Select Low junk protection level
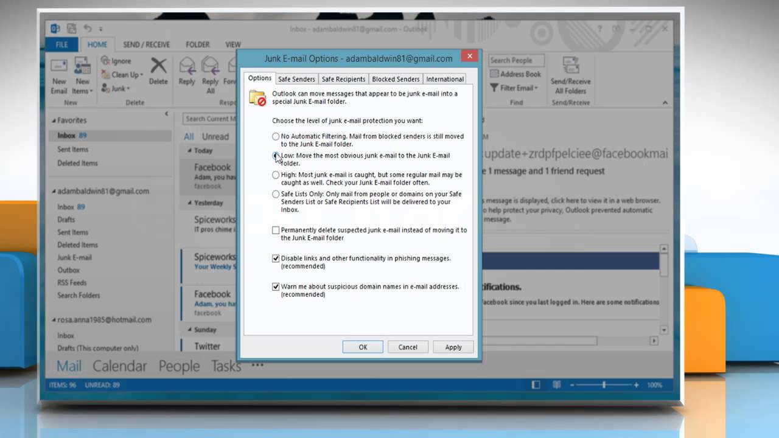Image resolution: width=779 pixels, height=438 pixels. pyautogui.click(x=276, y=156)
